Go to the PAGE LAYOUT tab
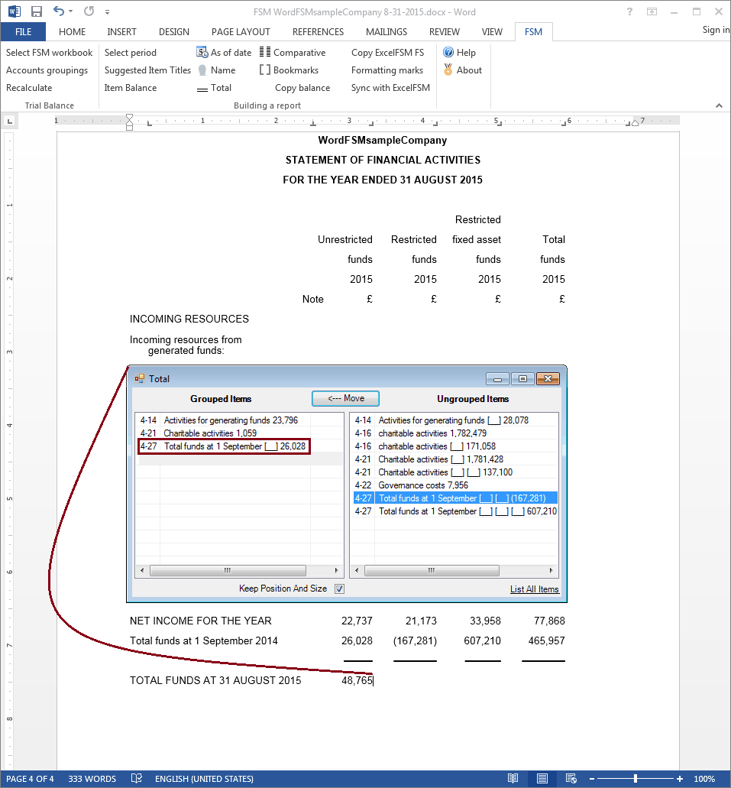 pos(241,31)
